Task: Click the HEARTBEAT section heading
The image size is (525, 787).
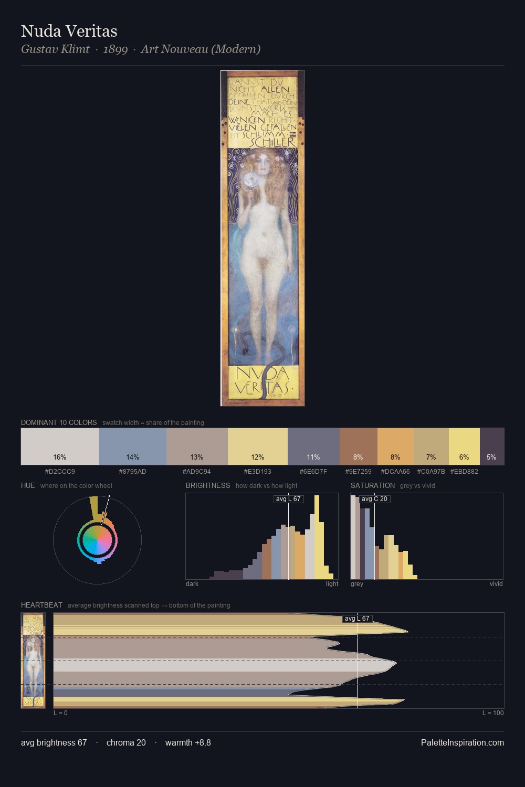Action: [41, 605]
